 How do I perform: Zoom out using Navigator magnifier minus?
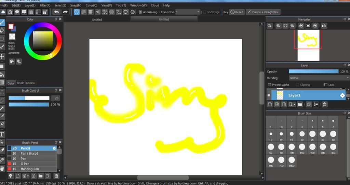click(292, 26)
